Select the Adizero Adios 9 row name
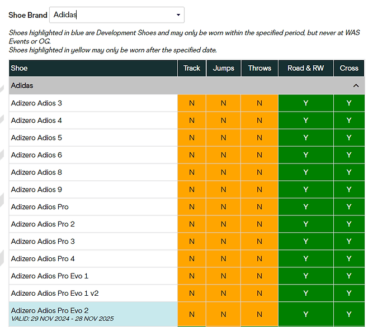Image resolution: width=368 pixels, height=327 pixels. coord(36,190)
